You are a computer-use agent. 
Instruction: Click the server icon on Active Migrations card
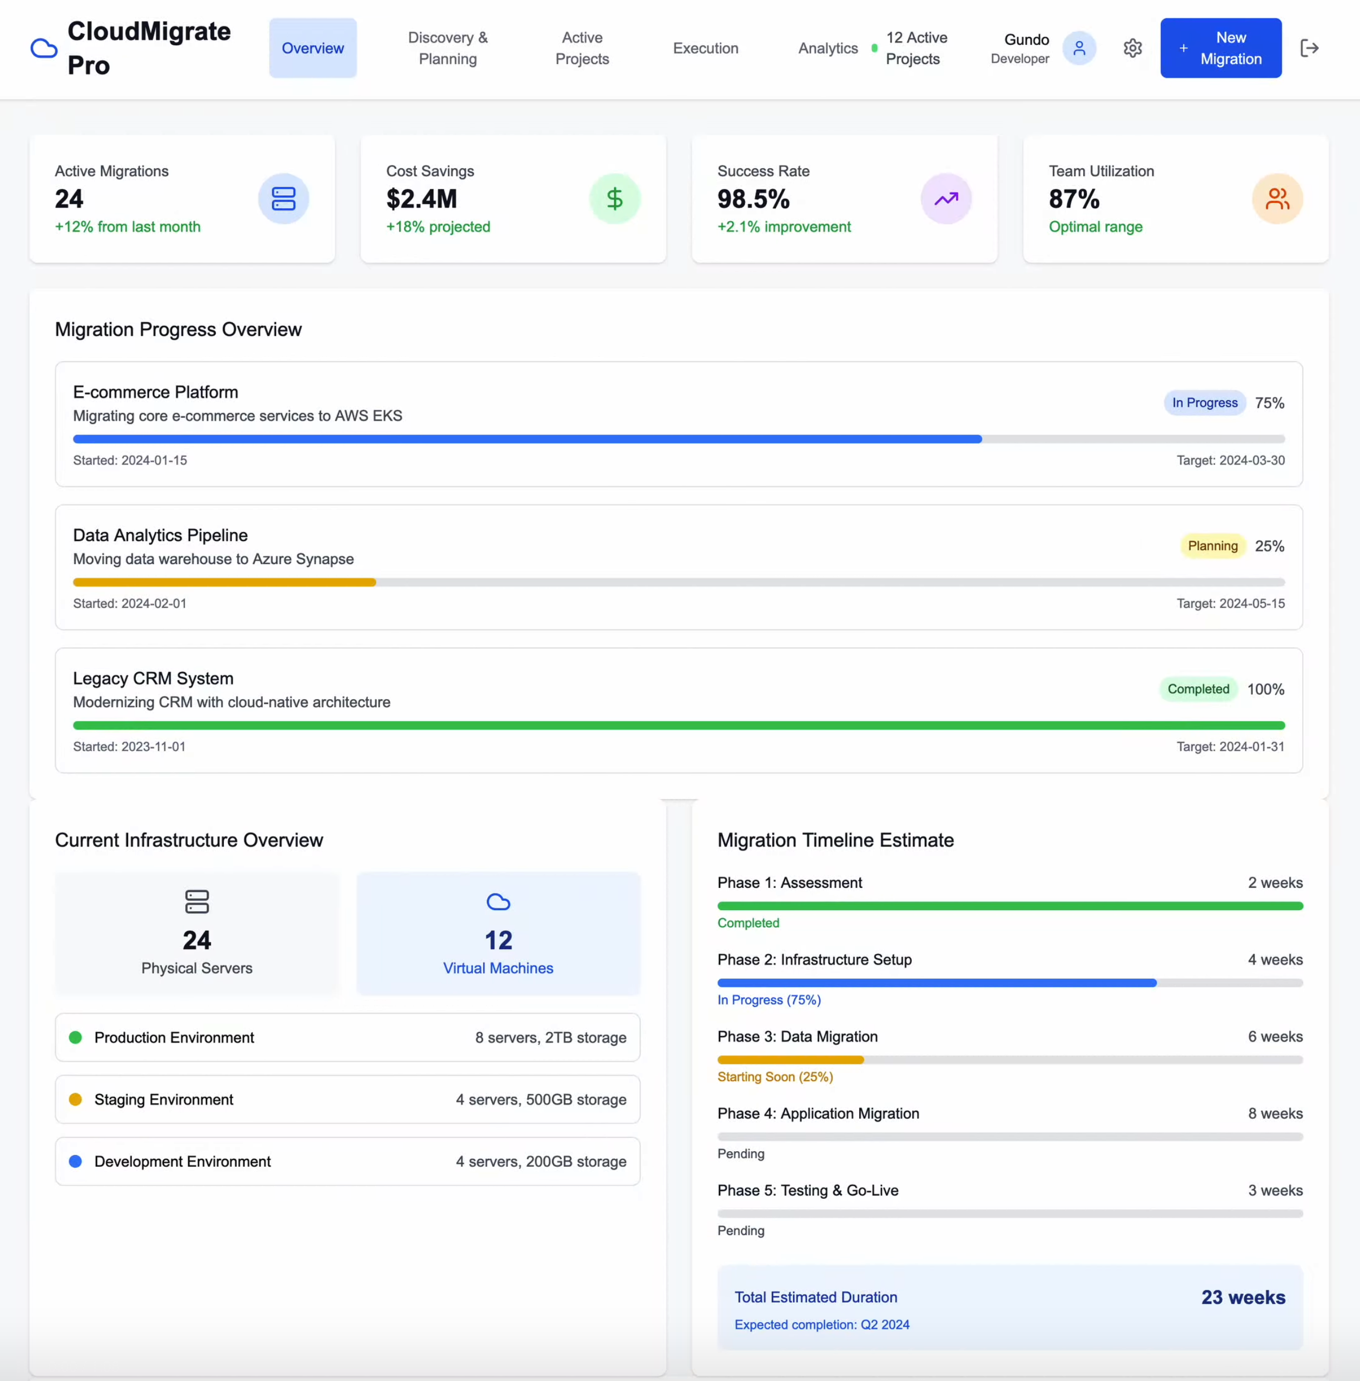click(x=283, y=198)
